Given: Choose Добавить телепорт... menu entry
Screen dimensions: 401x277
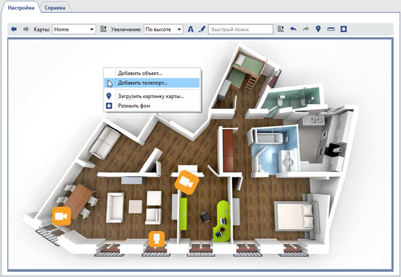Looking at the screenshot, I should tap(142, 83).
